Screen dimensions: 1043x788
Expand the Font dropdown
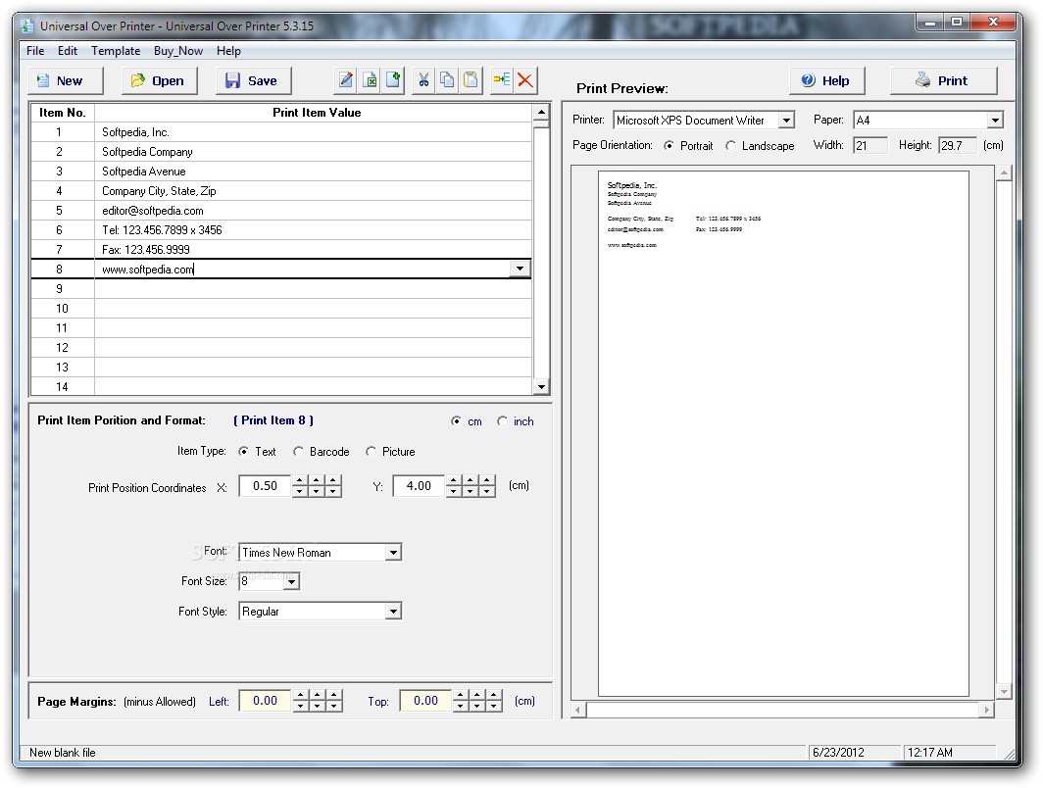(x=394, y=553)
